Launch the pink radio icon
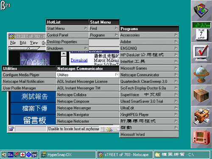This screenshot has height=159, width=212. coord(201,138)
